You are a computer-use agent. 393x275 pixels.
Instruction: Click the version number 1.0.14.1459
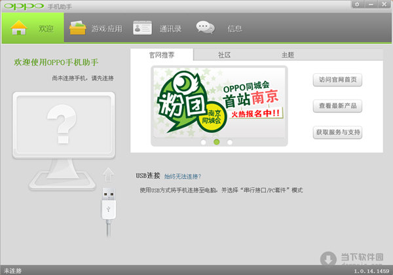371,271
